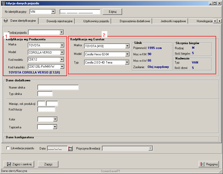Click the fuel value Olej napędowy
This screenshot has width=223, height=174.
click(158, 67)
